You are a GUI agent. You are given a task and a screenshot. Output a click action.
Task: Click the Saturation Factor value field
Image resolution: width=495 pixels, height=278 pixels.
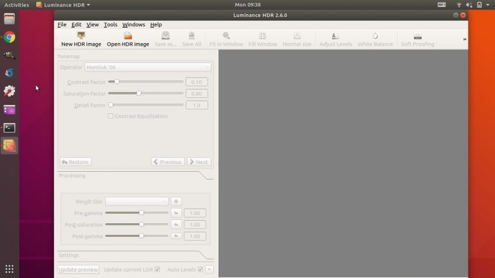[x=197, y=93]
